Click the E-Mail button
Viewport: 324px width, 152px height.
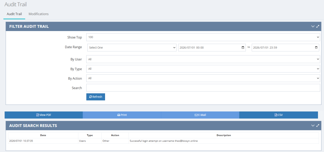click(200, 115)
